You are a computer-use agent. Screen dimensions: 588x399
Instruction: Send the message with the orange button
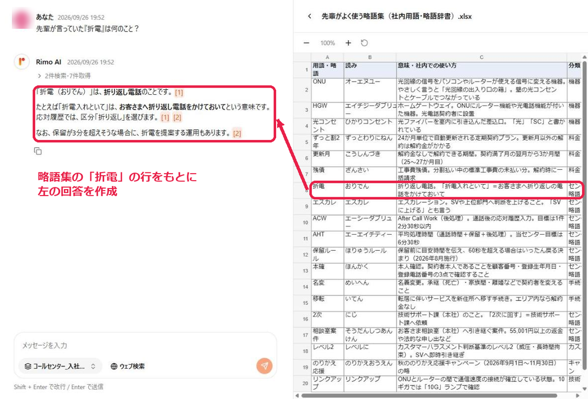[265, 365]
